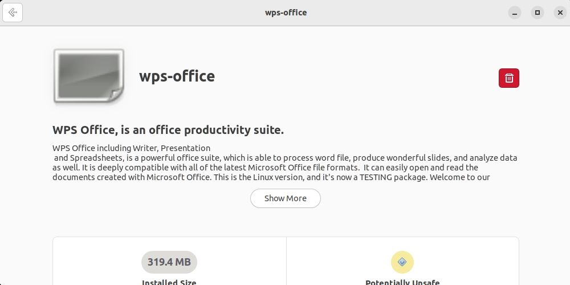Uninstall wps-office with the red trash button
570x285 pixels.
pos(509,78)
